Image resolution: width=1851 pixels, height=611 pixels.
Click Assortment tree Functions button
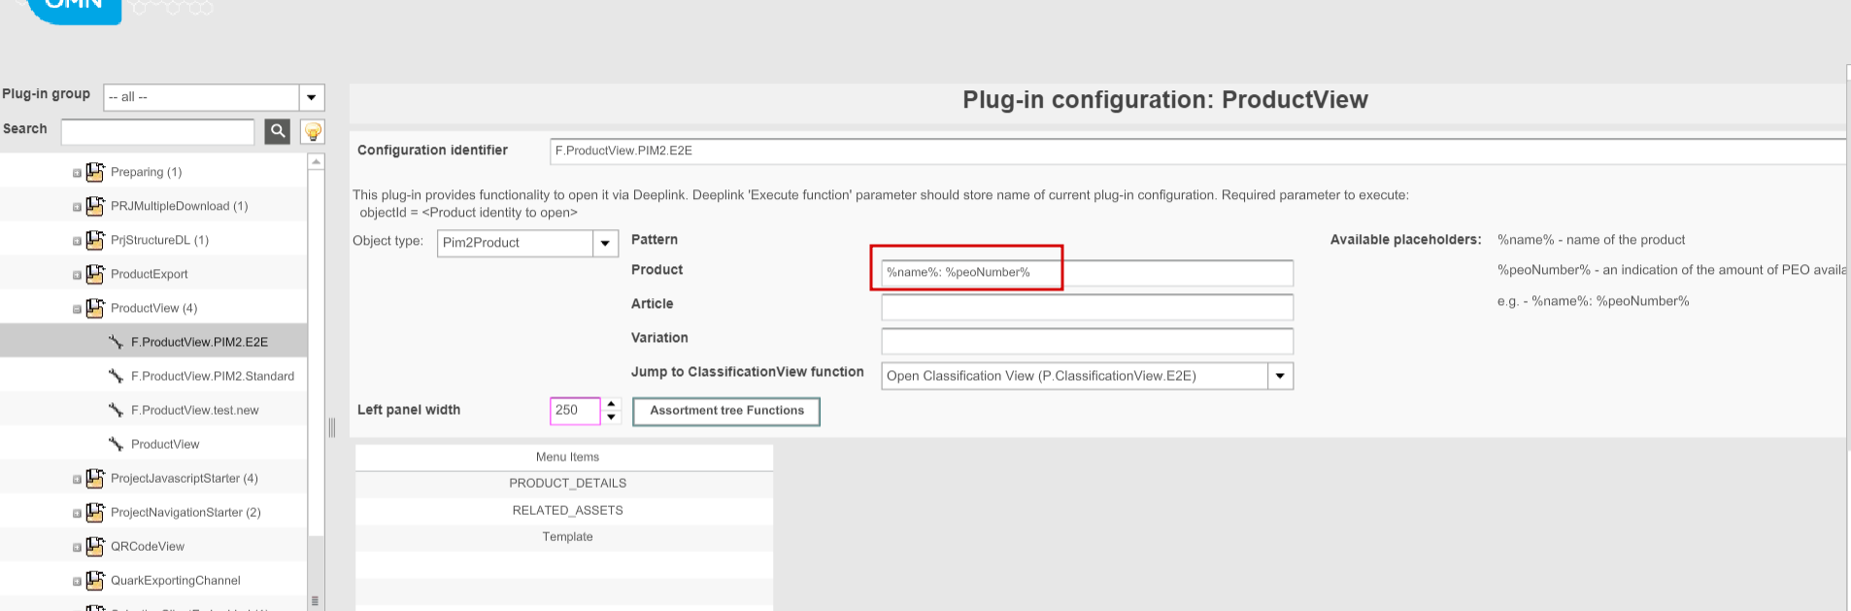pos(726,411)
